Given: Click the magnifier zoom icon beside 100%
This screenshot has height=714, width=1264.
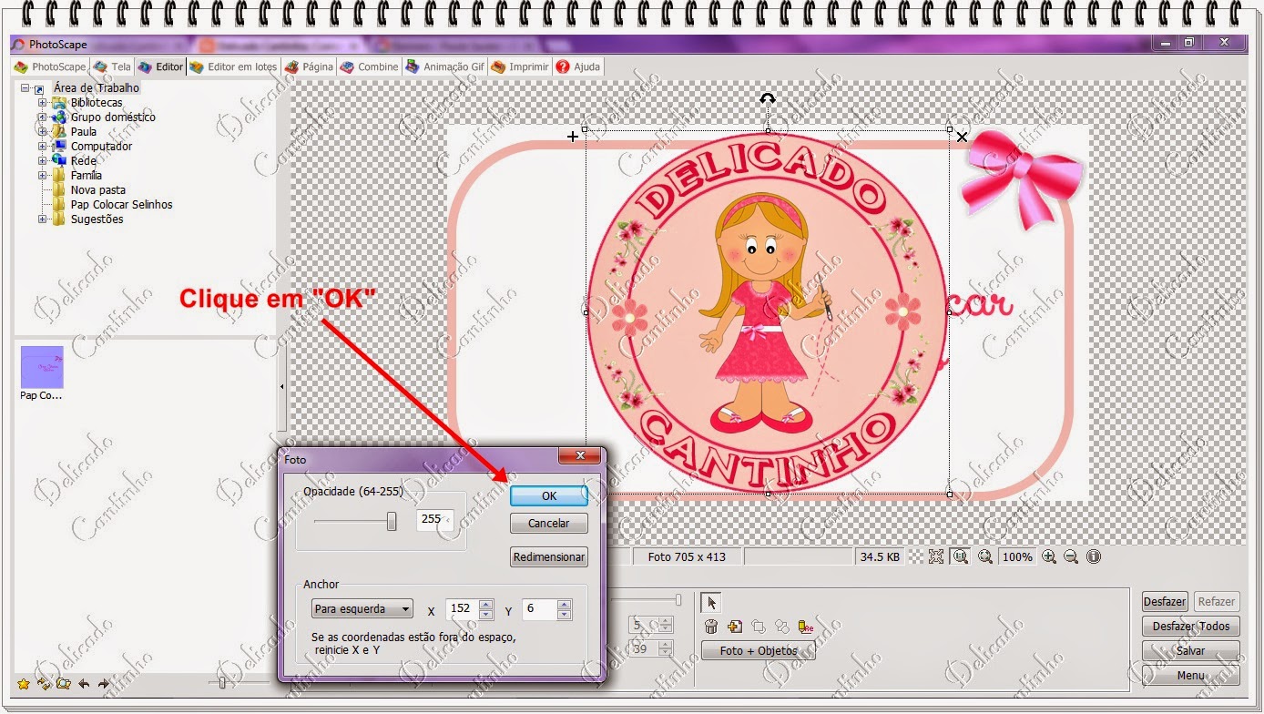Looking at the screenshot, I should [x=985, y=556].
